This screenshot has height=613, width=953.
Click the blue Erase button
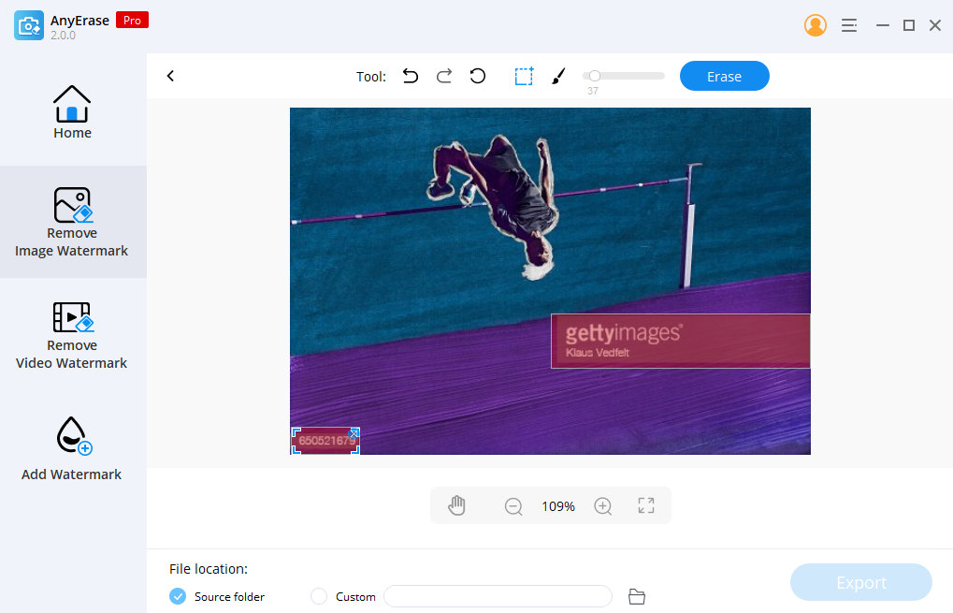tap(725, 76)
